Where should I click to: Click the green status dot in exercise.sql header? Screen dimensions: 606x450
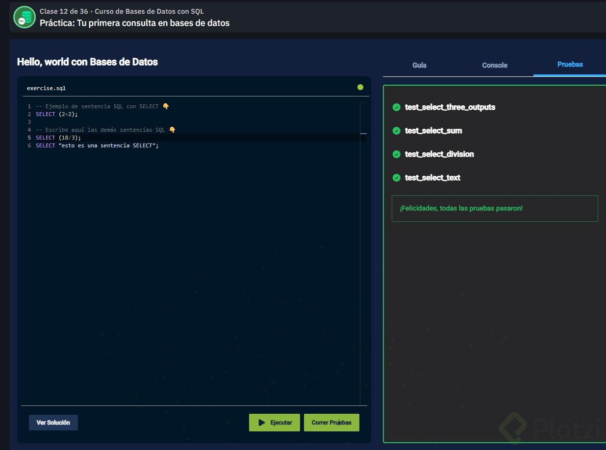360,87
